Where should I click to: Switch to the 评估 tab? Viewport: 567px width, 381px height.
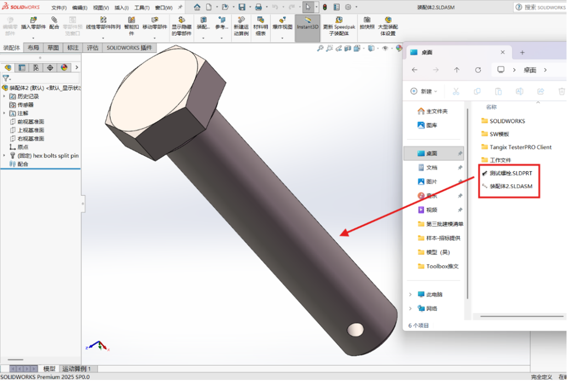coord(92,48)
